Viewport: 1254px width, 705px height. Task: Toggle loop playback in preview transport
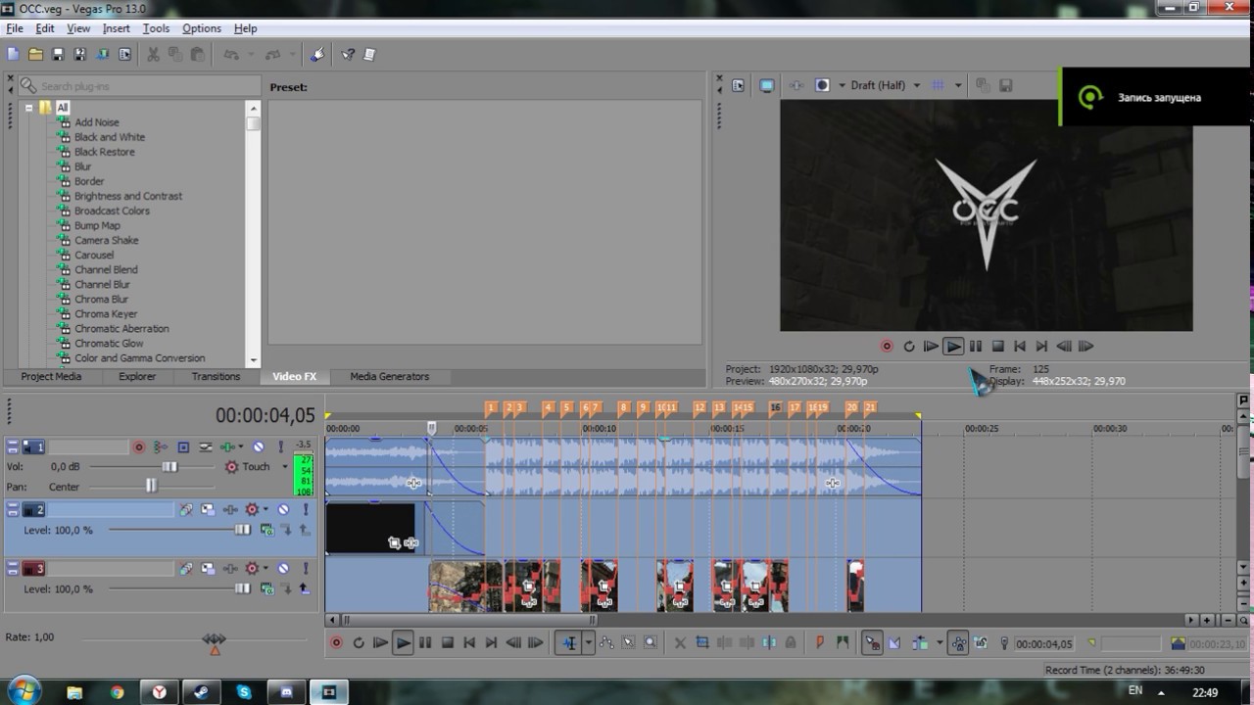tap(908, 347)
